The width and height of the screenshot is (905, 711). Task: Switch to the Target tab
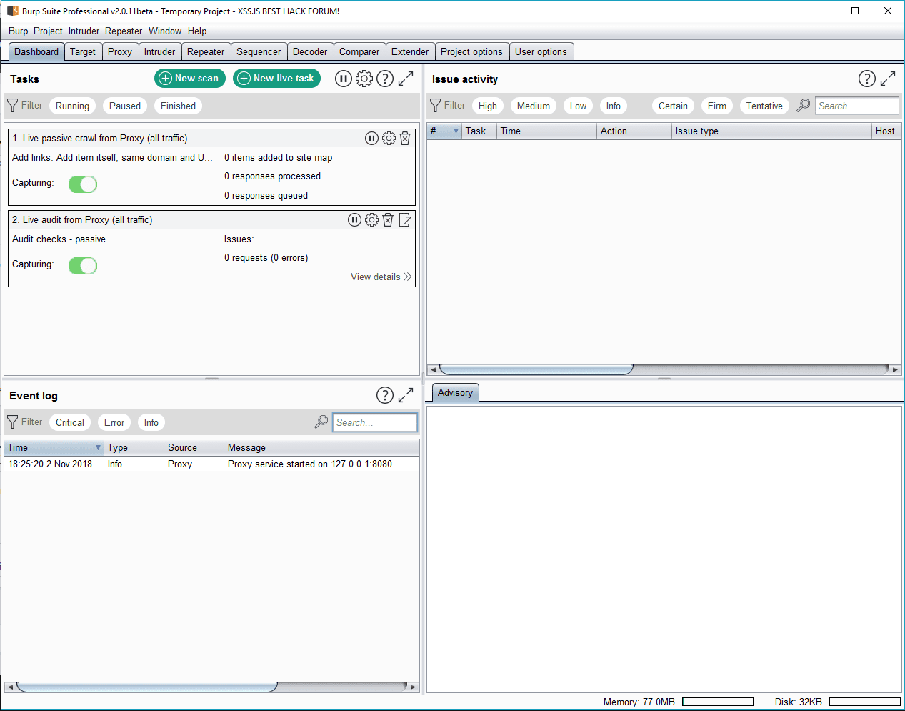[x=83, y=51]
